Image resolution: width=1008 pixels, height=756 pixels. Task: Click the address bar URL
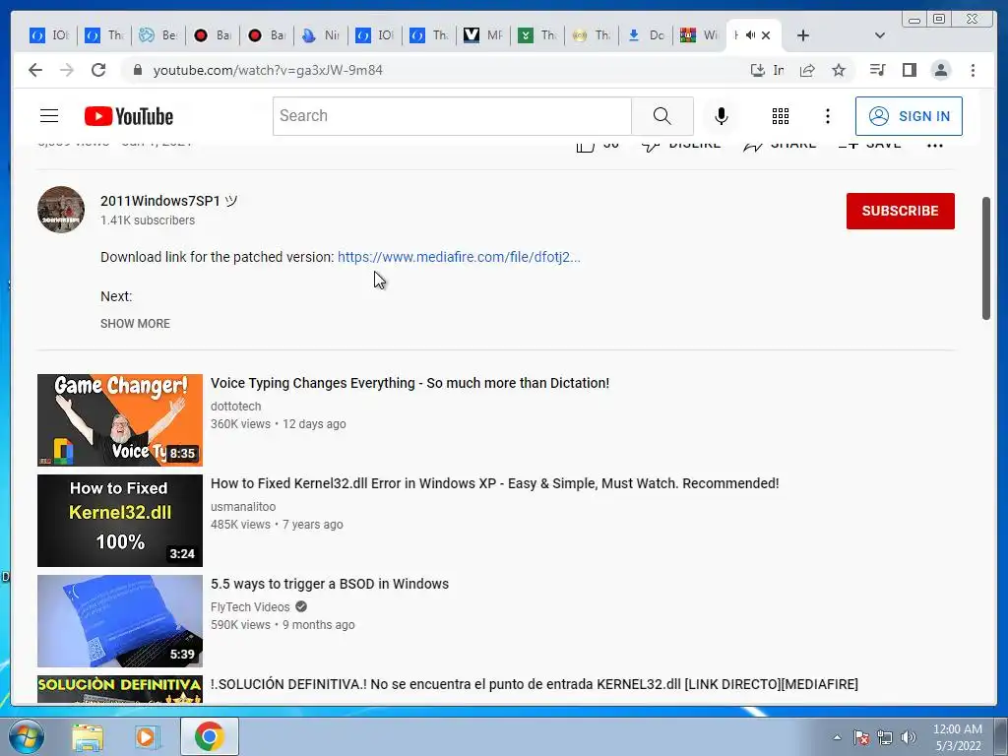268,70
